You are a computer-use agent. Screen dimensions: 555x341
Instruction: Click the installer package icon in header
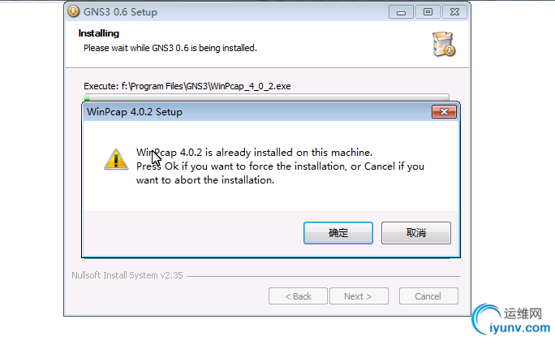(443, 44)
